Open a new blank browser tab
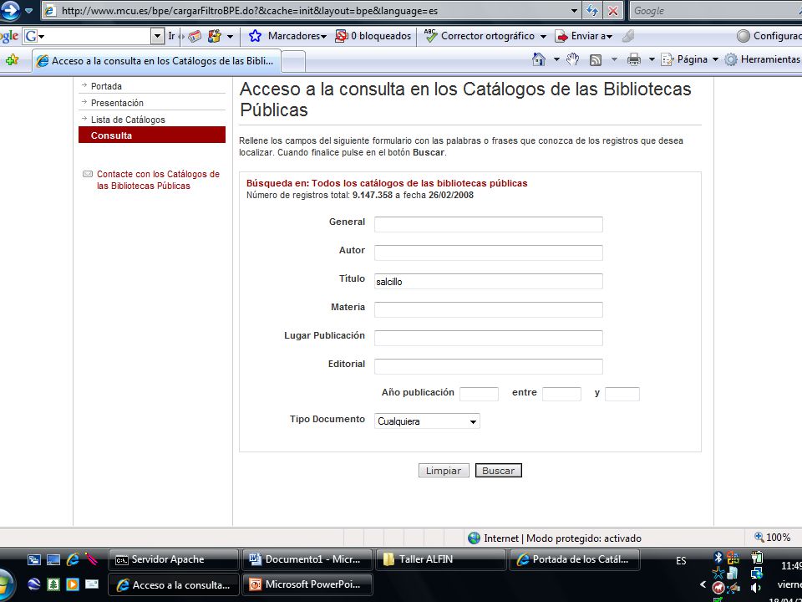Screen dimensions: 802x602 293,61
